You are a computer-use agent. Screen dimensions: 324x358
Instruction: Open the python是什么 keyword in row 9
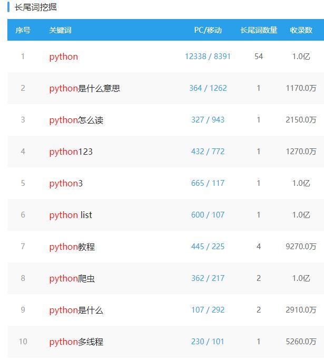pyautogui.click(x=76, y=310)
